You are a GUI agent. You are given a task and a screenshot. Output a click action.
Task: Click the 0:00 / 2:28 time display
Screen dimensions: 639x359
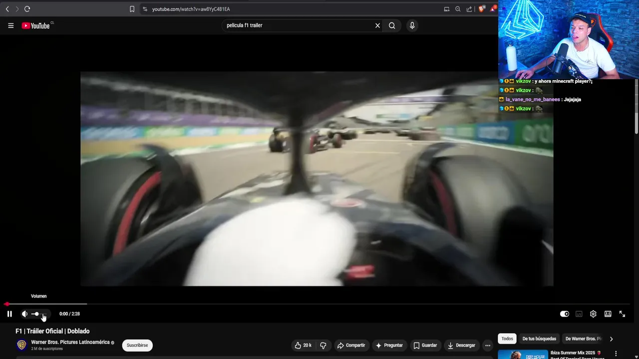tap(69, 314)
